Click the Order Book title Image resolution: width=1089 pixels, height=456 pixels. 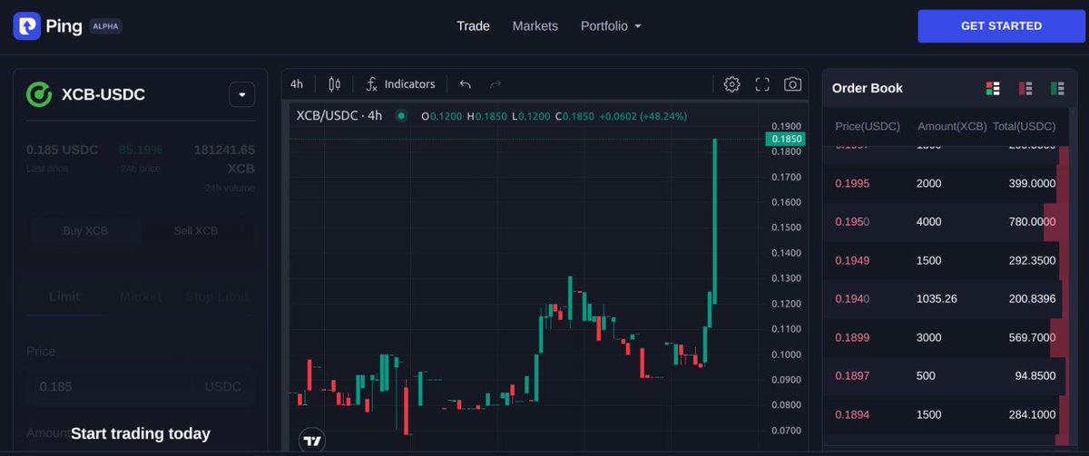tap(868, 88)
